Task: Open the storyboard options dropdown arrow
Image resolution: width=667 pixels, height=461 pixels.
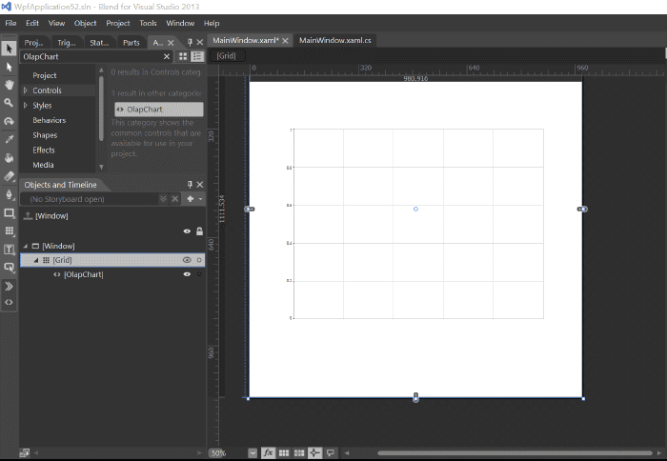Action: [201, 199]
